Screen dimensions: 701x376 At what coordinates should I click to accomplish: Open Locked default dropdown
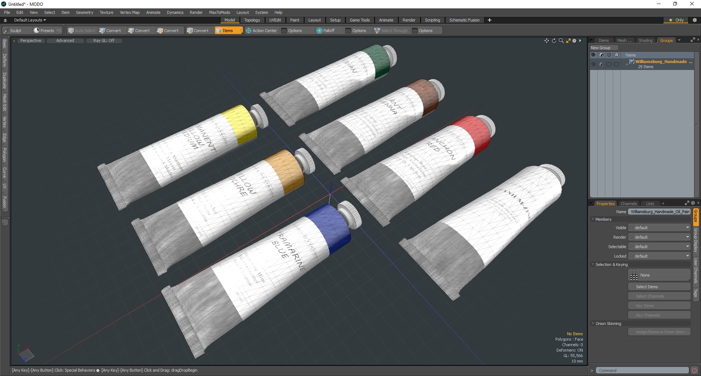click(662, 256)
